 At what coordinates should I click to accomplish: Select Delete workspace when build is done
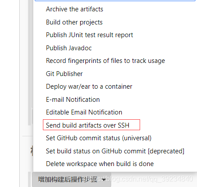100,164
